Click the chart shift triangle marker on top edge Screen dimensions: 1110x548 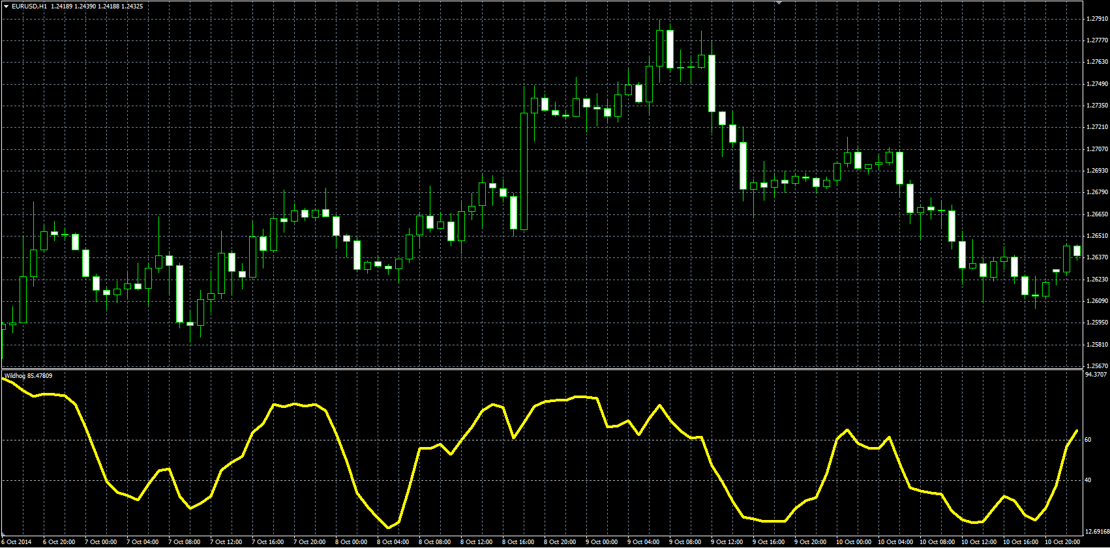click(779, 3)
